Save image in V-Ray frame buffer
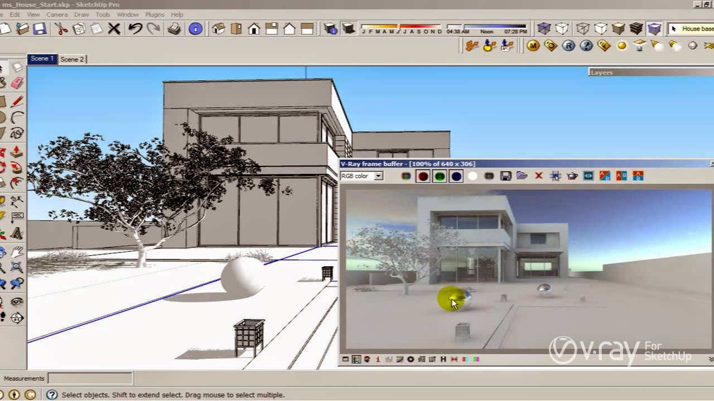Image resolution: width=714 pixels, height=401 pixels. click(x=506, y=176)
